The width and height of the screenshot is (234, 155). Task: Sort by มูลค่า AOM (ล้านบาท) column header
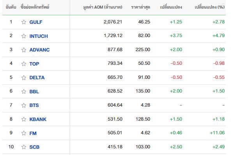pyautogui.click(x=103, y=7)
